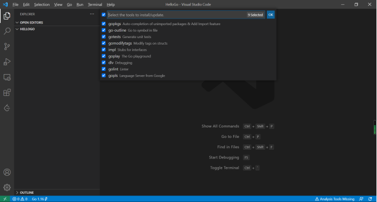
Task: Open the errors and warnings indicator
Action: [x=20, y=199]
